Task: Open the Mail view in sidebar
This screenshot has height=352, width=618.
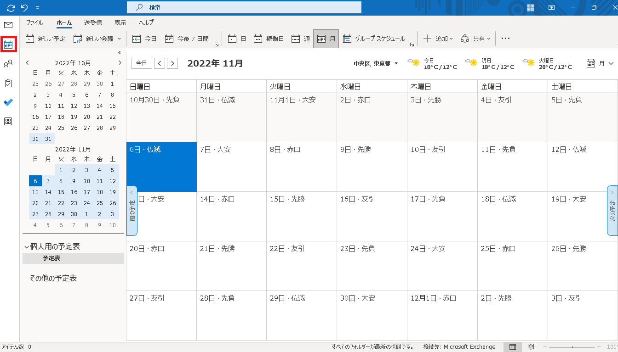Action: [x=8, y=25]
